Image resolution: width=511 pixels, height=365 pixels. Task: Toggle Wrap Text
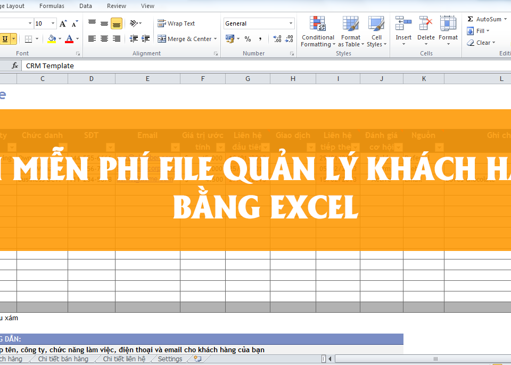coord(176,23)
